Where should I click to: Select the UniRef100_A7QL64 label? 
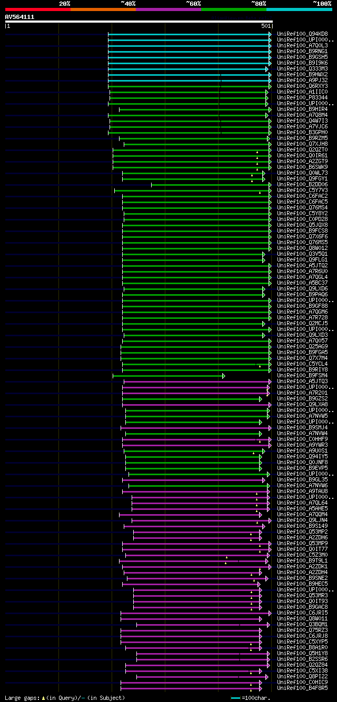click(x=302, y=503)
